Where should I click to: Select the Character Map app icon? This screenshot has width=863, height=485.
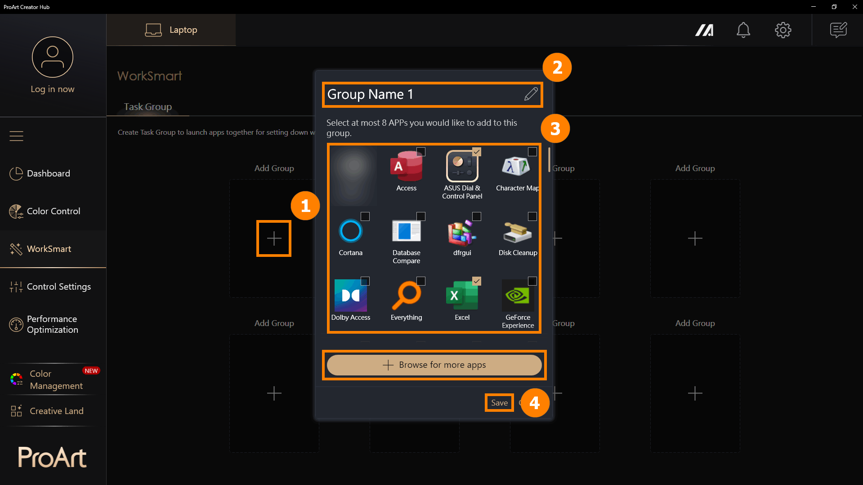[516, 166]
